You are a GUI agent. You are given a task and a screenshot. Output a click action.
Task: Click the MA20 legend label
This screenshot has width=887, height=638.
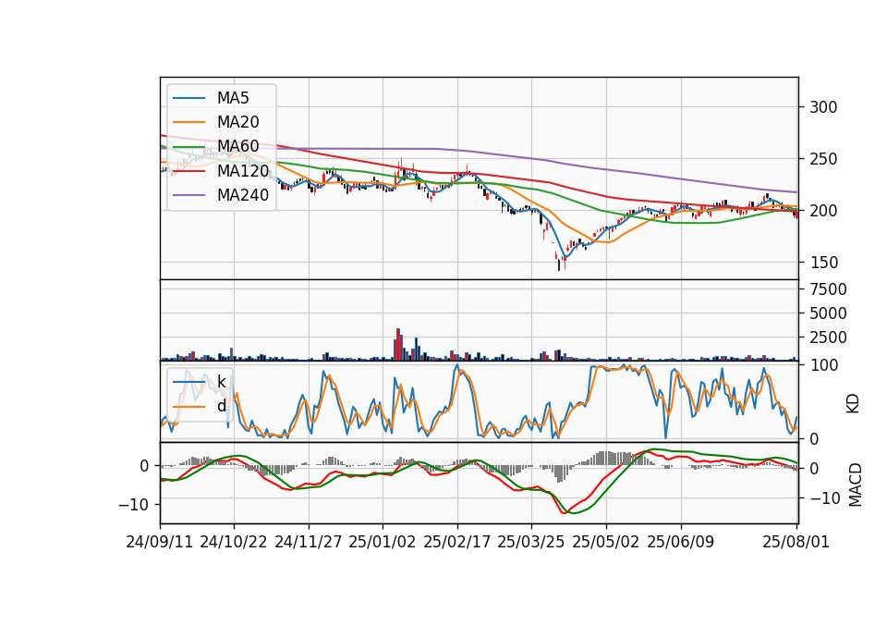click(x=237, y=122)
